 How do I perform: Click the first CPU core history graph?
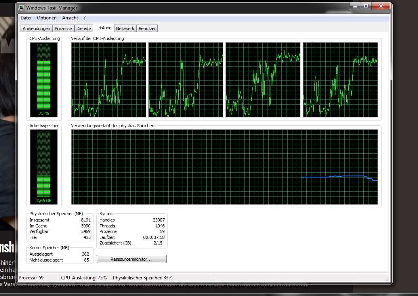[x=109, y=80]
